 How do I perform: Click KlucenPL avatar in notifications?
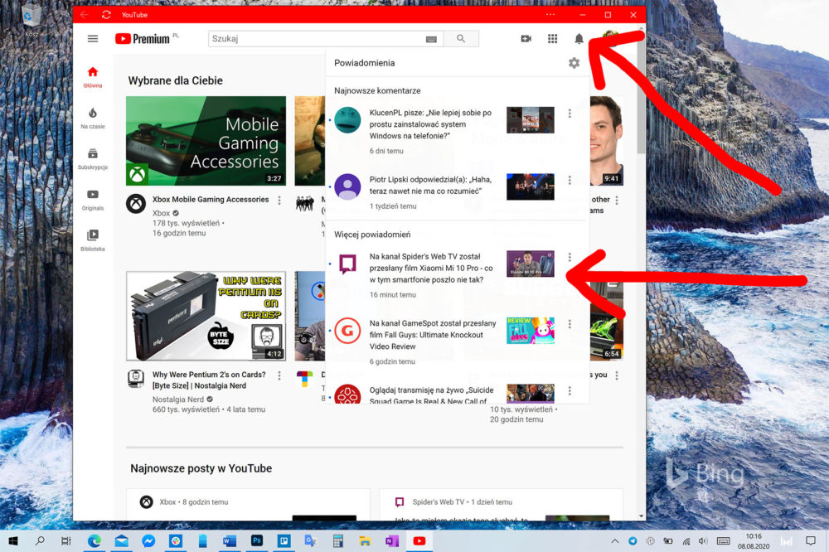(x=347, y=119)
